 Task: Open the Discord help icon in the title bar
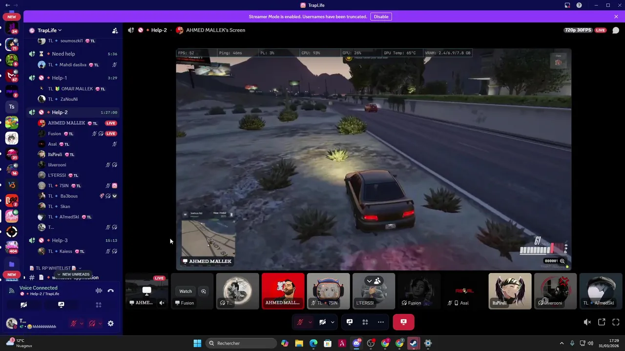(579, 5)
